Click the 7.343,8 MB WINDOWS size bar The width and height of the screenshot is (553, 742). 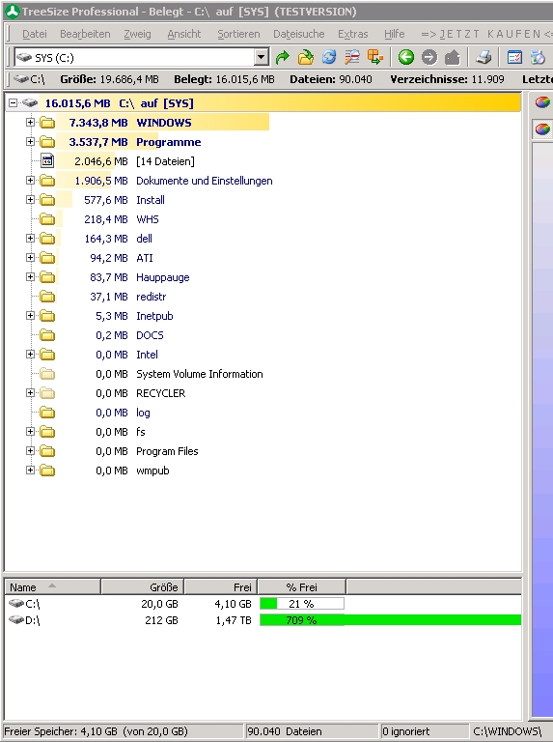coord(162,123)
